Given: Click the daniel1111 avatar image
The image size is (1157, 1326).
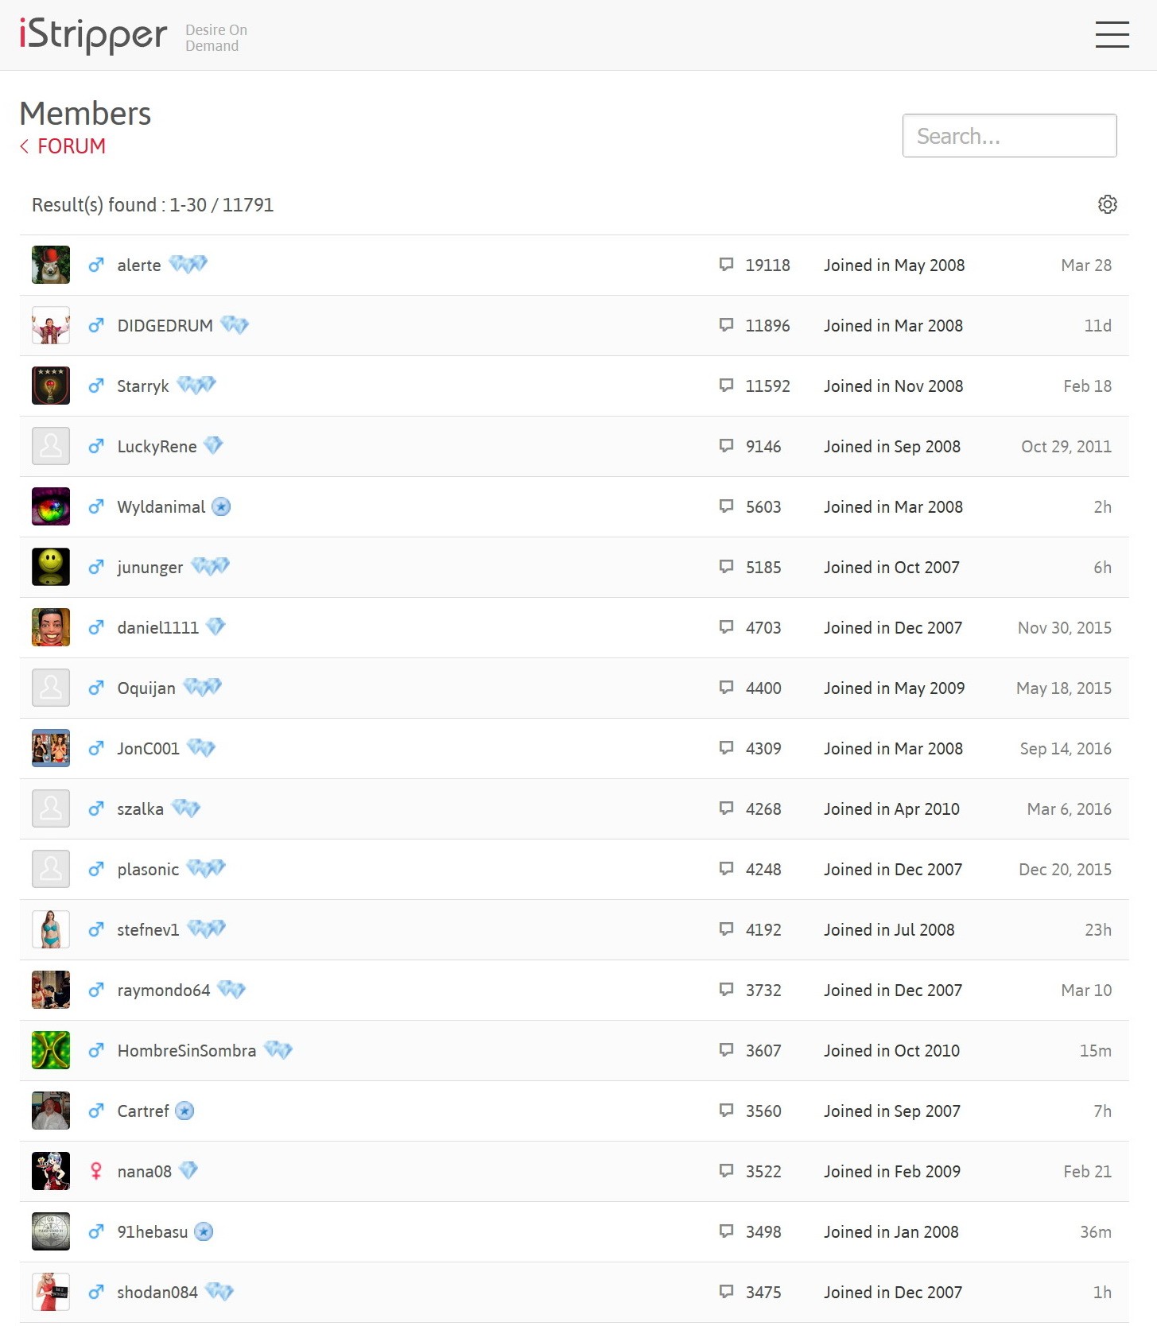Looking at the screenshot, I should tap(51, 627).
